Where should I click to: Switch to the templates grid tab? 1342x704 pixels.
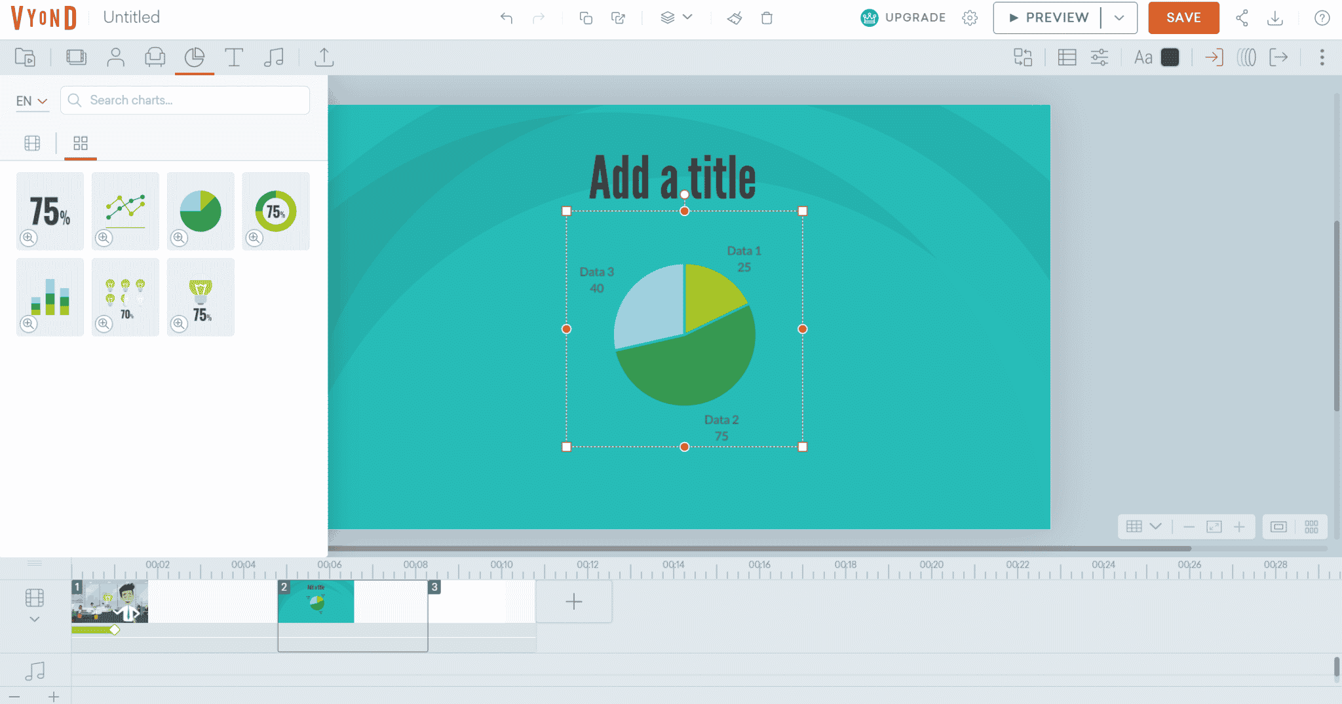point(81,143)
